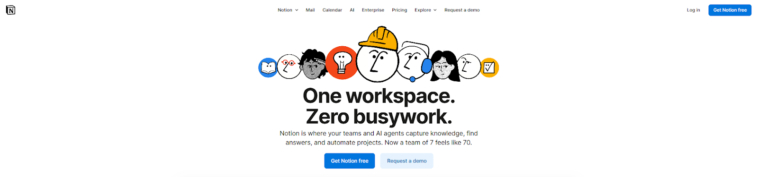Click the Log in link
Screen dimensions: 758x177
693,10
